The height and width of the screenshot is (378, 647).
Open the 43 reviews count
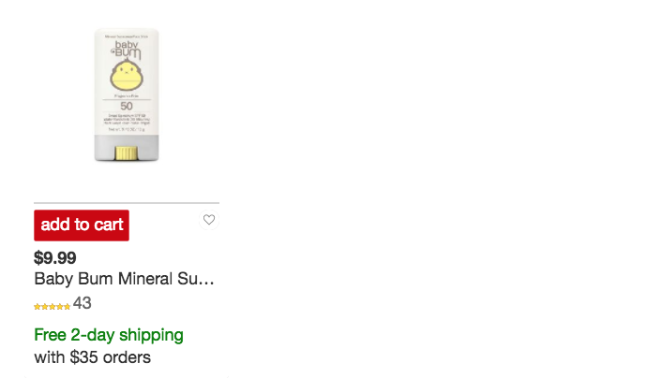coord(83,303)
